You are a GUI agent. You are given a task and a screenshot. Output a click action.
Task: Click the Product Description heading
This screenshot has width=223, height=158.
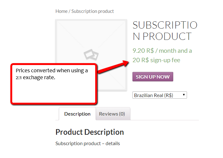click(90, 132)
